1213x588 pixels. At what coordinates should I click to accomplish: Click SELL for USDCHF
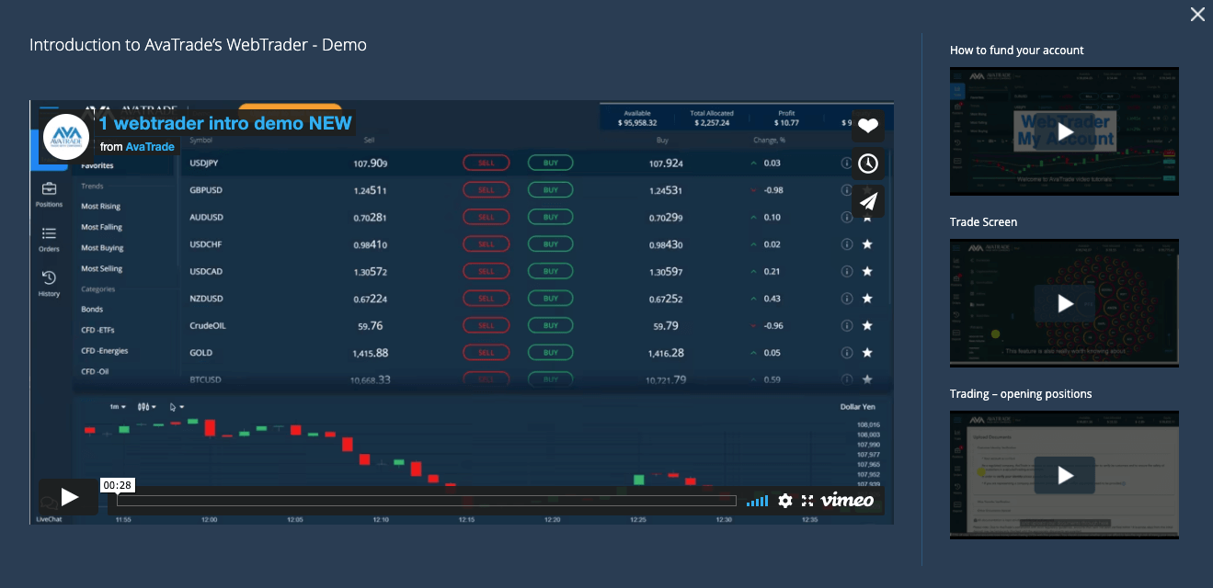click(x=486, y=244)
